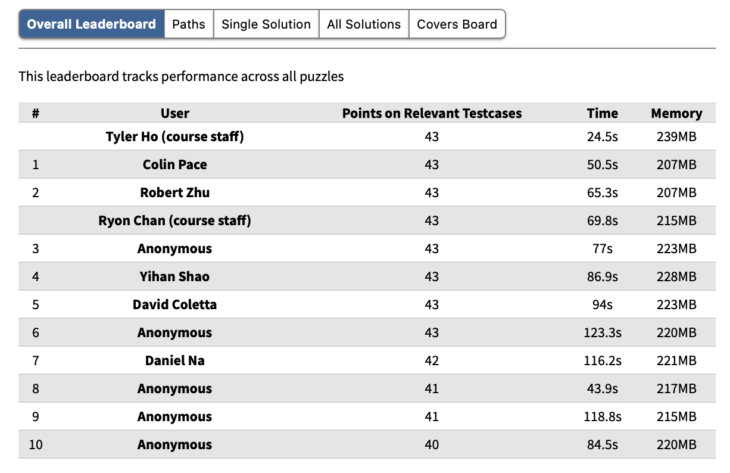Image resolution: width=730 pixels, height=473 pixels.
Task: Click the Time column header
Action: coord(602,113)
